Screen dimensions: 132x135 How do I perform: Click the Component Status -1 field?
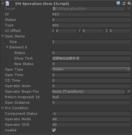91,114
